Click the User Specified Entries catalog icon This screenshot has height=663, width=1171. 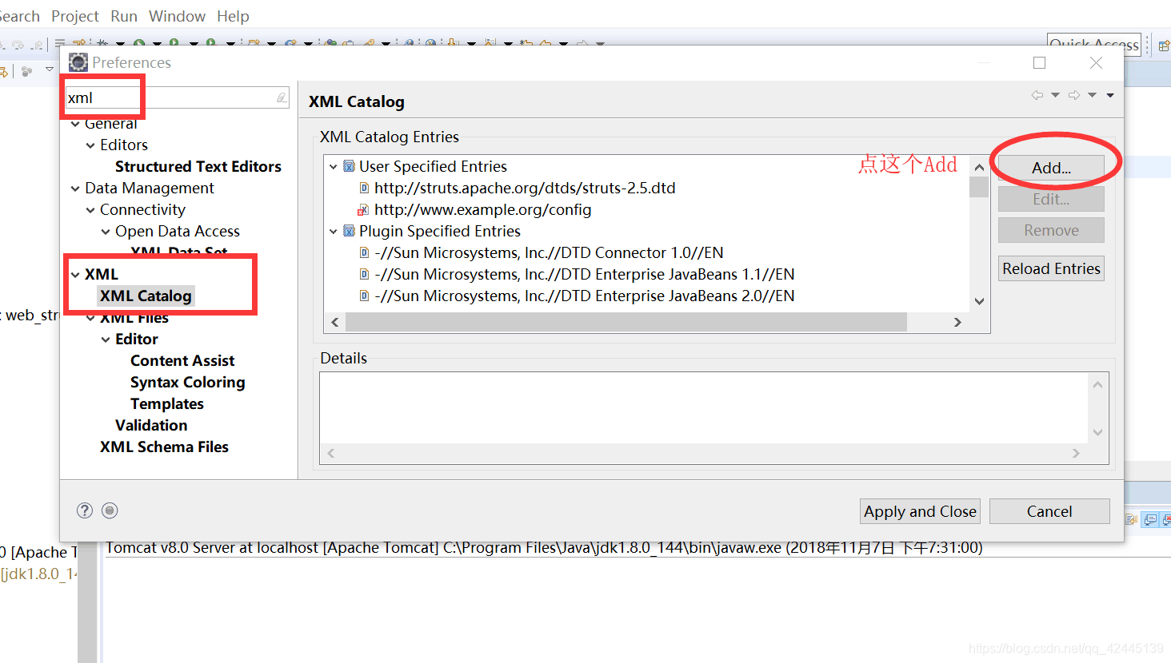[350, 166]
